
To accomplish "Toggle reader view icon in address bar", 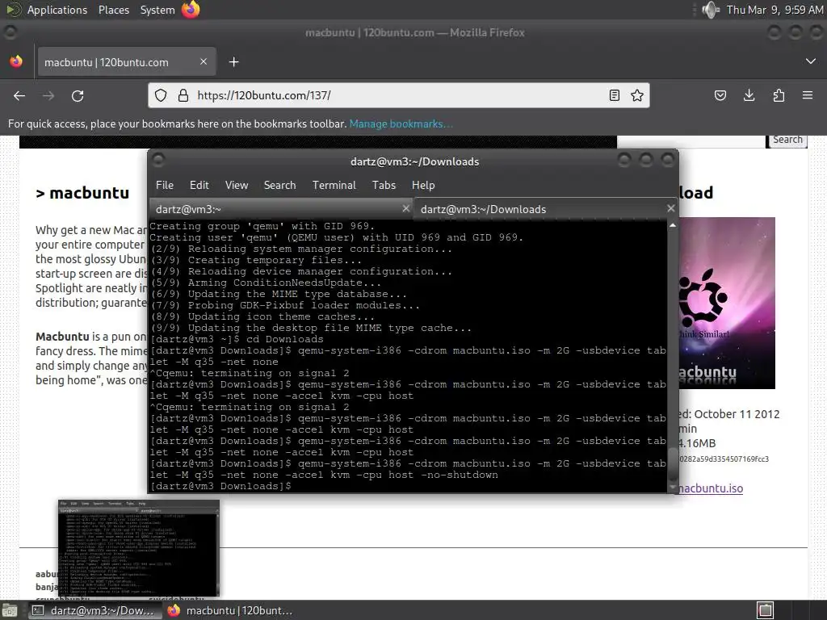I will pos(615,95).
